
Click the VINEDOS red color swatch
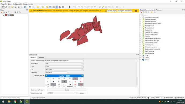6,15
